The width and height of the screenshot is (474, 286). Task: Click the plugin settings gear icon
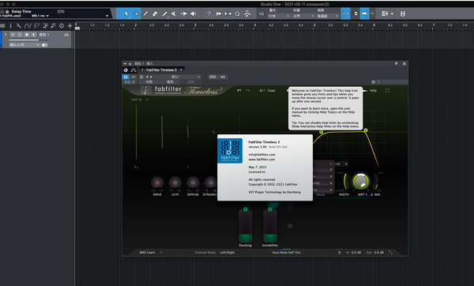374,82
